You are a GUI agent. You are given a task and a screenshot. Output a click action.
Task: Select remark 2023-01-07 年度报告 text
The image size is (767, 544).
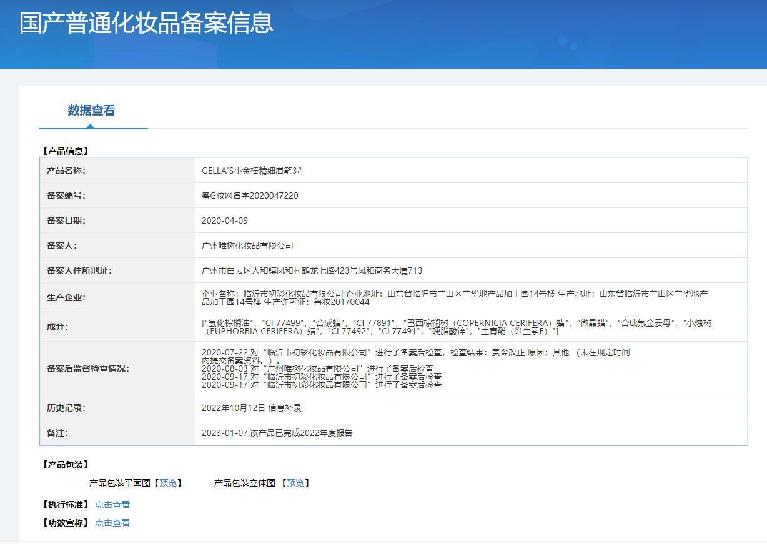tap(277, 433)
